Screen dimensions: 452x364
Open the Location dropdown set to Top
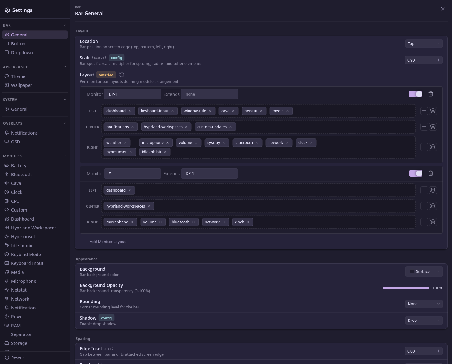[x=424, y=44]
